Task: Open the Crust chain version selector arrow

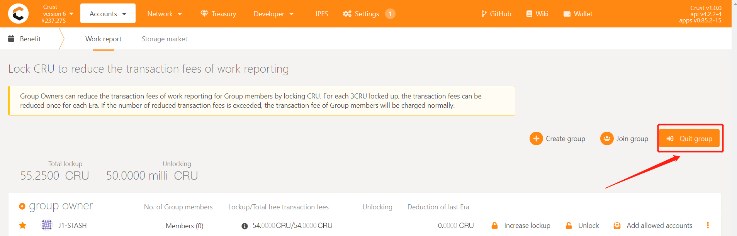Action: click(x=71, y=14)
